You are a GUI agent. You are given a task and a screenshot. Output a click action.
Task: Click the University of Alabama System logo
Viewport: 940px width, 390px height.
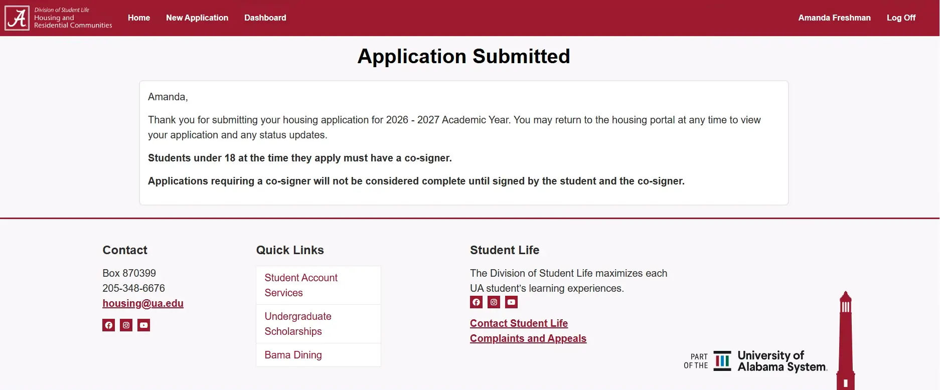coord(755,361)
